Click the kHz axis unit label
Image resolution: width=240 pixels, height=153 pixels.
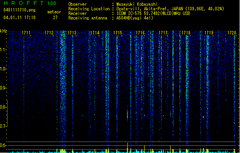pos(3,31)
